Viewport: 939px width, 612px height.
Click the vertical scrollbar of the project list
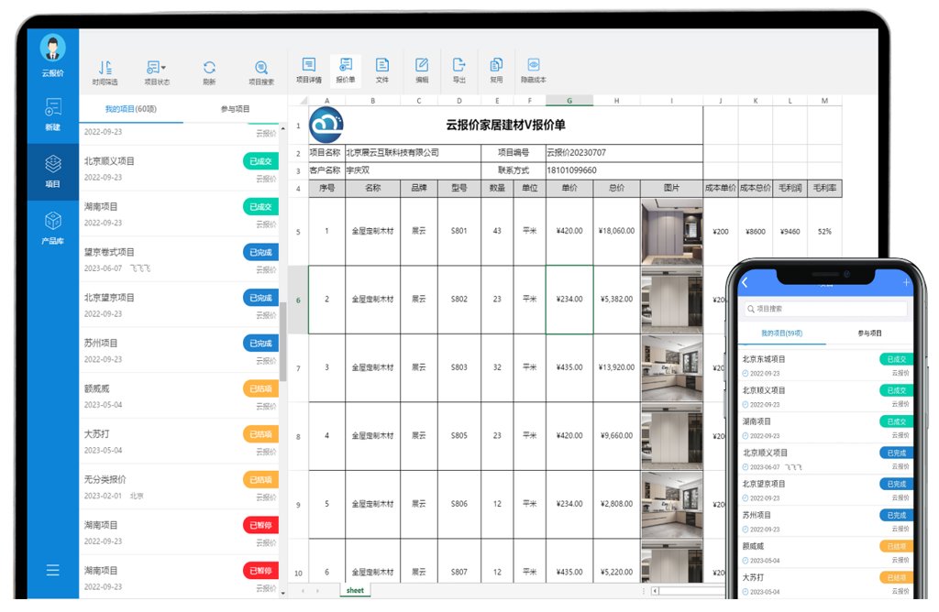pos(283,344)
